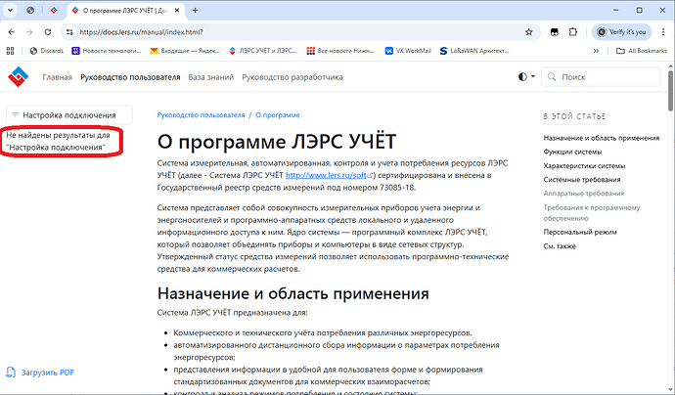Open the extension icon left of puzzle piece
Viewport: 675px width, 395px height.
(x=555, y=32)
